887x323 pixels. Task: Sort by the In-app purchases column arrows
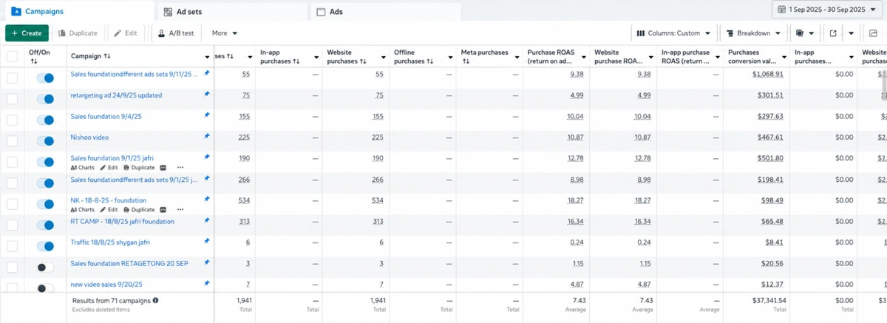coord(296,61)
